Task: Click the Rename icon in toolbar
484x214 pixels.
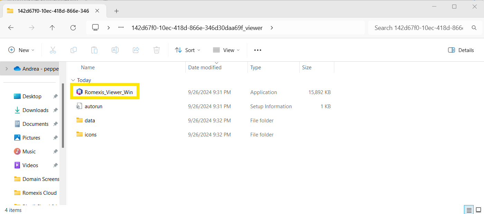Action: [x=115, y=50]
